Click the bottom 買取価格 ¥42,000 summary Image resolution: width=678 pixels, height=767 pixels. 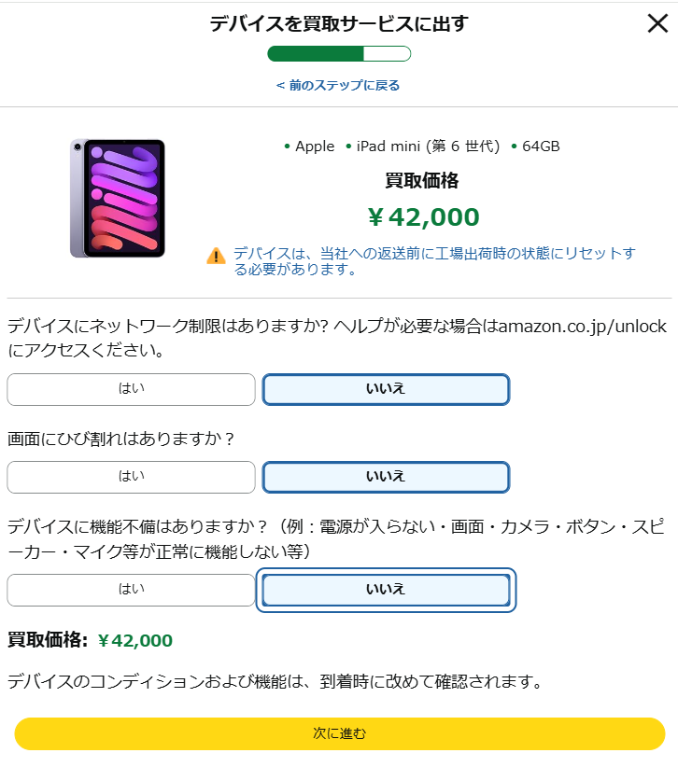[90, 640]
